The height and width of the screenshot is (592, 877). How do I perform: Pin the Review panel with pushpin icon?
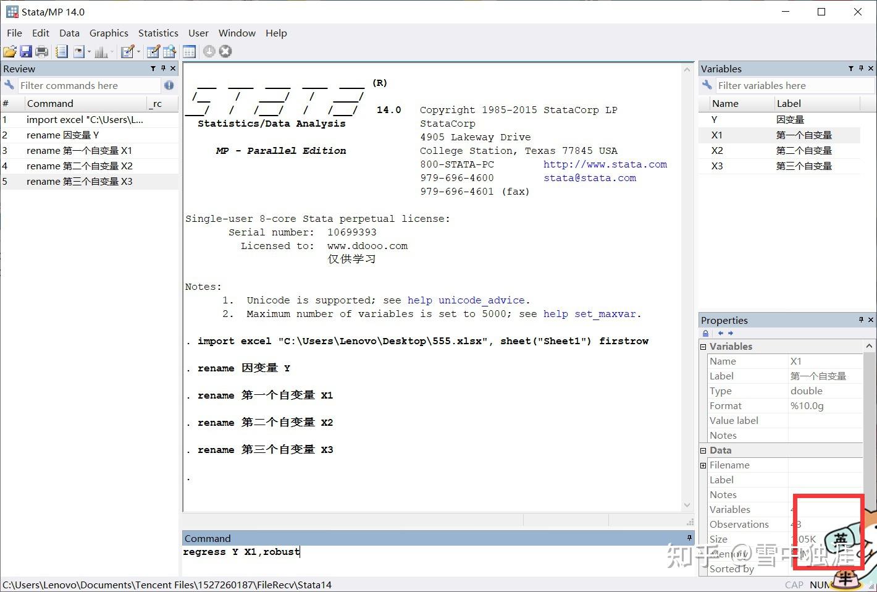pos(163,69)
